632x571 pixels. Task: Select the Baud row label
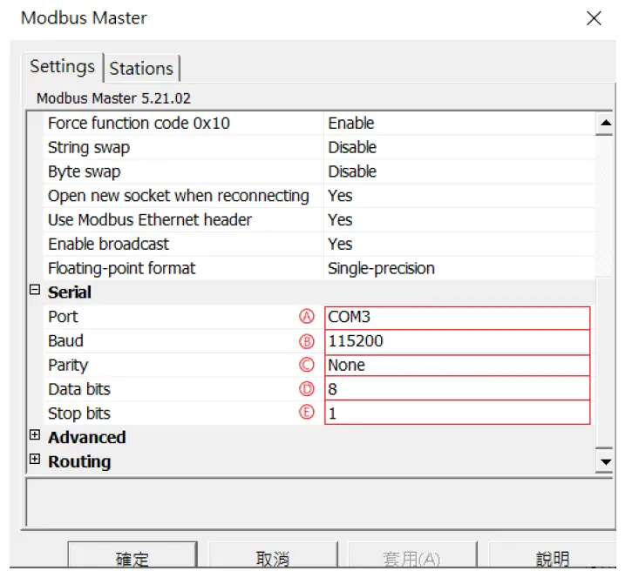(65, 341)
